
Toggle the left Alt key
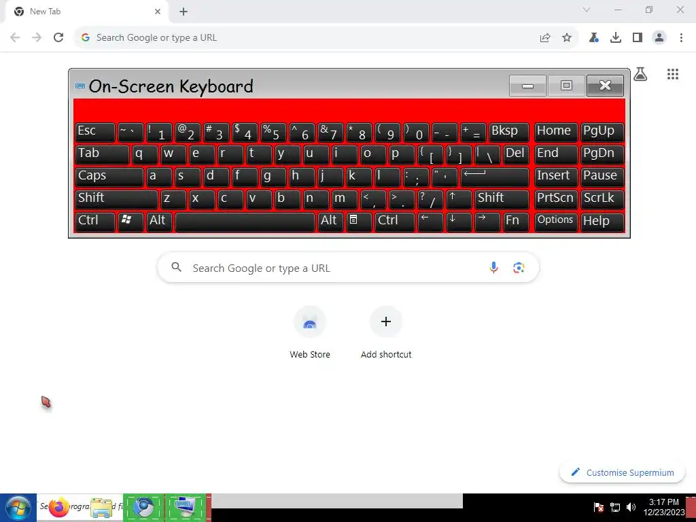(x=159, y=222)
